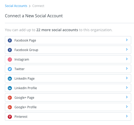
Task: Open the Pinterest row chevron
Action: [127, 116]
